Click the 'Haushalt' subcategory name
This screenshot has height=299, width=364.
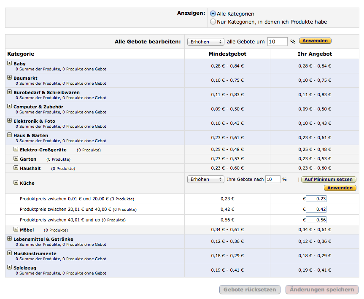(x=30, y=169)
